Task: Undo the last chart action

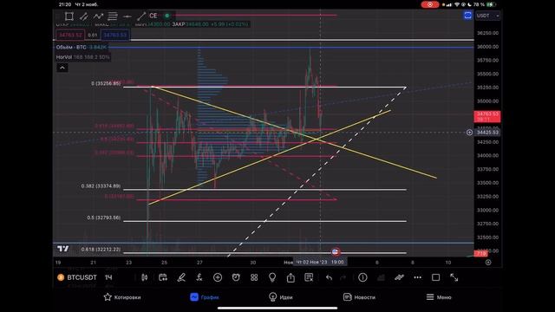Action: click(329, 277)
